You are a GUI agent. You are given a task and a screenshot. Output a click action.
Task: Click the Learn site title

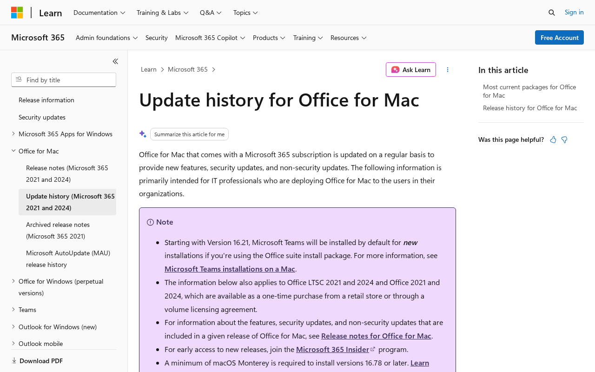51,13
